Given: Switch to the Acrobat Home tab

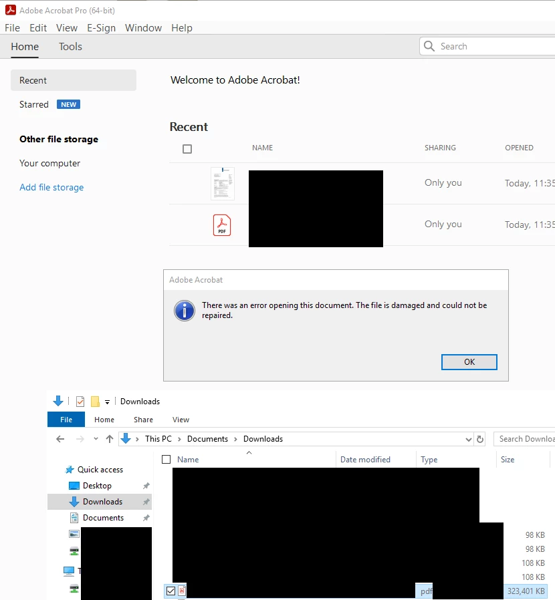Looking at the screenshot, I should click(25, 47).
